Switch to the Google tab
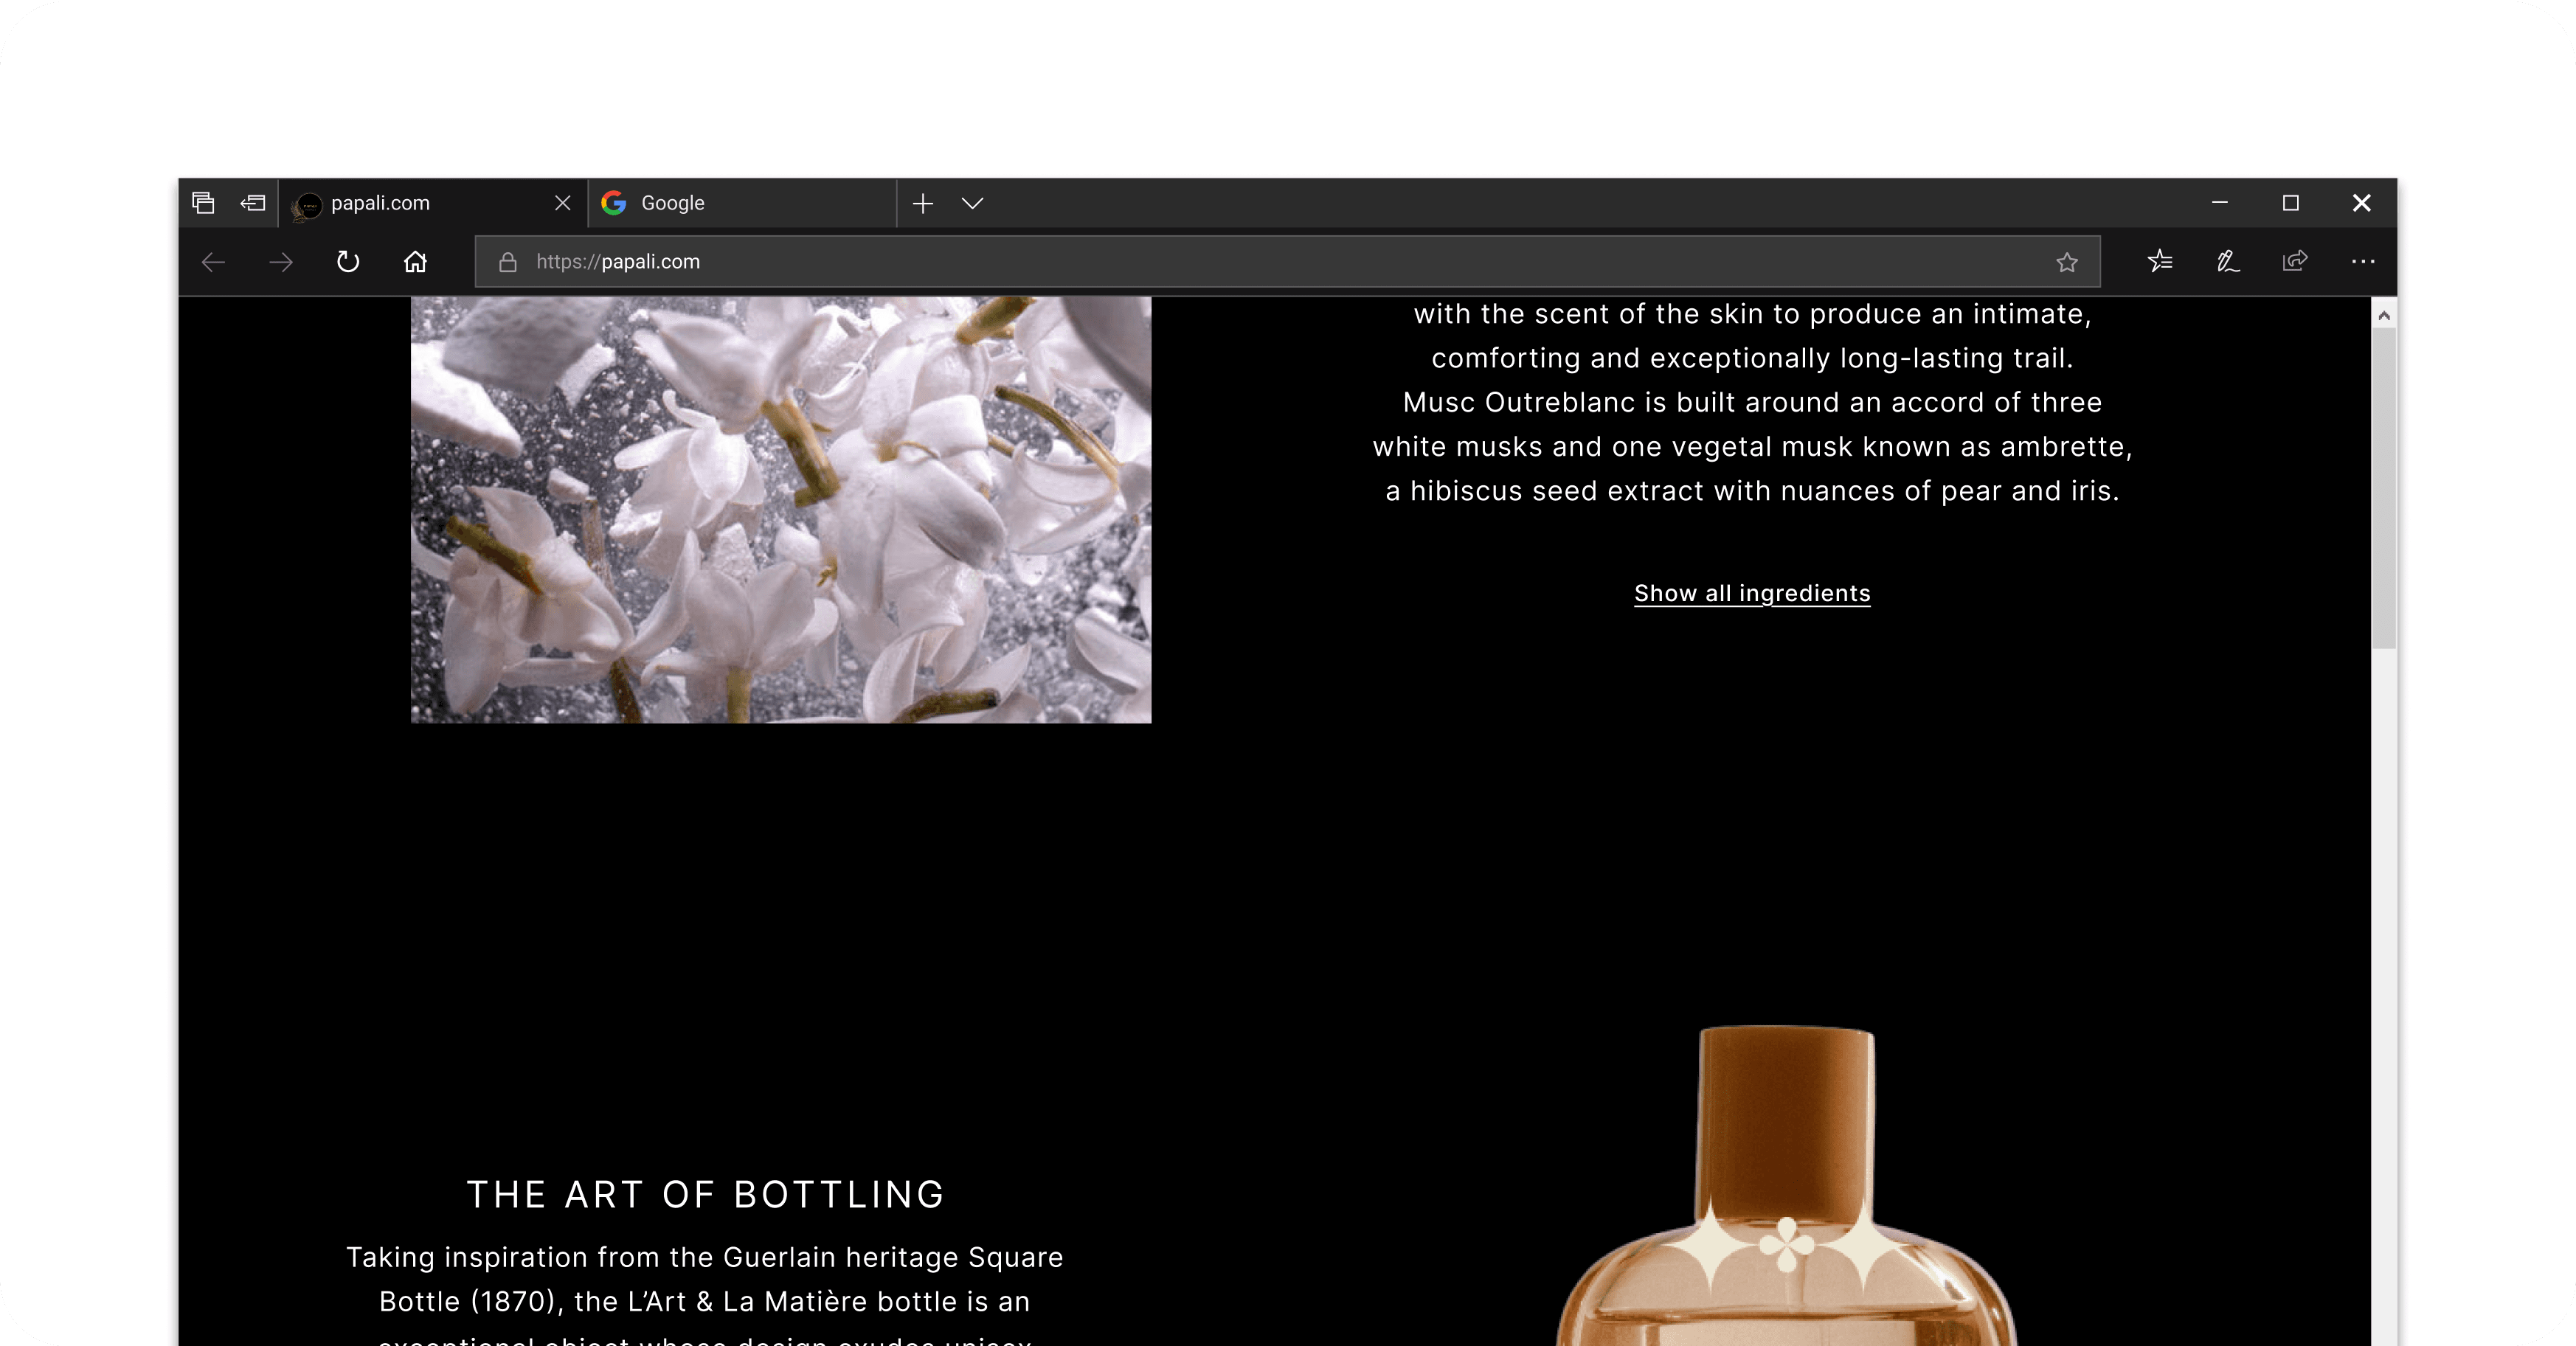The height and width of the screenshot is (1346, 2576). pos(742,203)
